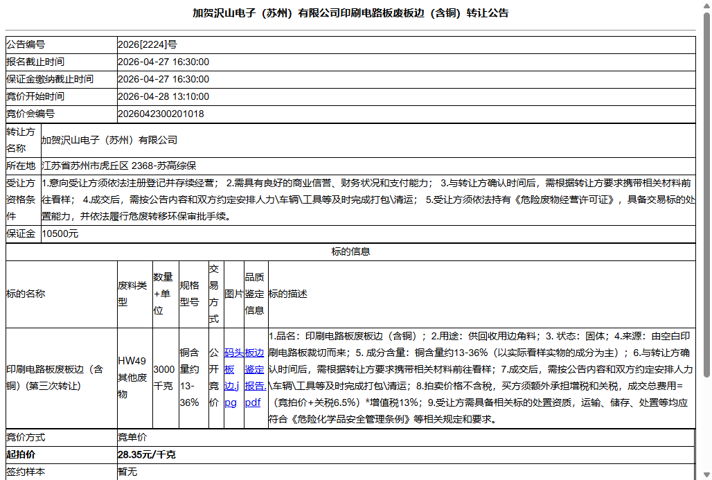
Task: Open the 板边鉴定报告.pdf link
Action: 255,377
